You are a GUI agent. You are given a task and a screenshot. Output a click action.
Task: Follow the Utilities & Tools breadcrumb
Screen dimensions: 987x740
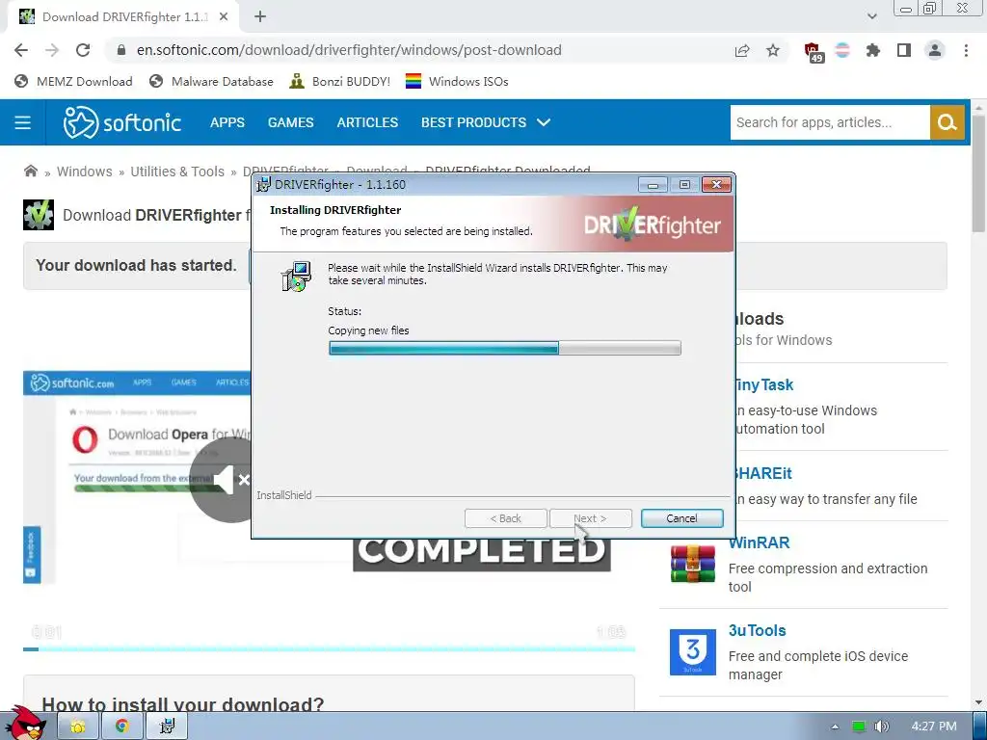[177, 172]
